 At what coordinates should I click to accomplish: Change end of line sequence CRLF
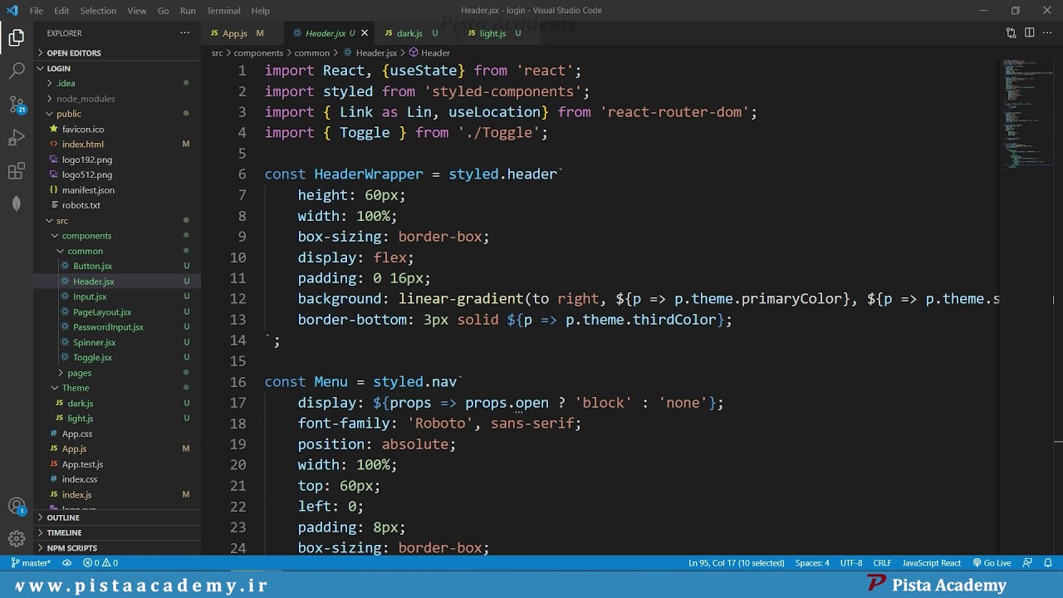tap(882, 563)
